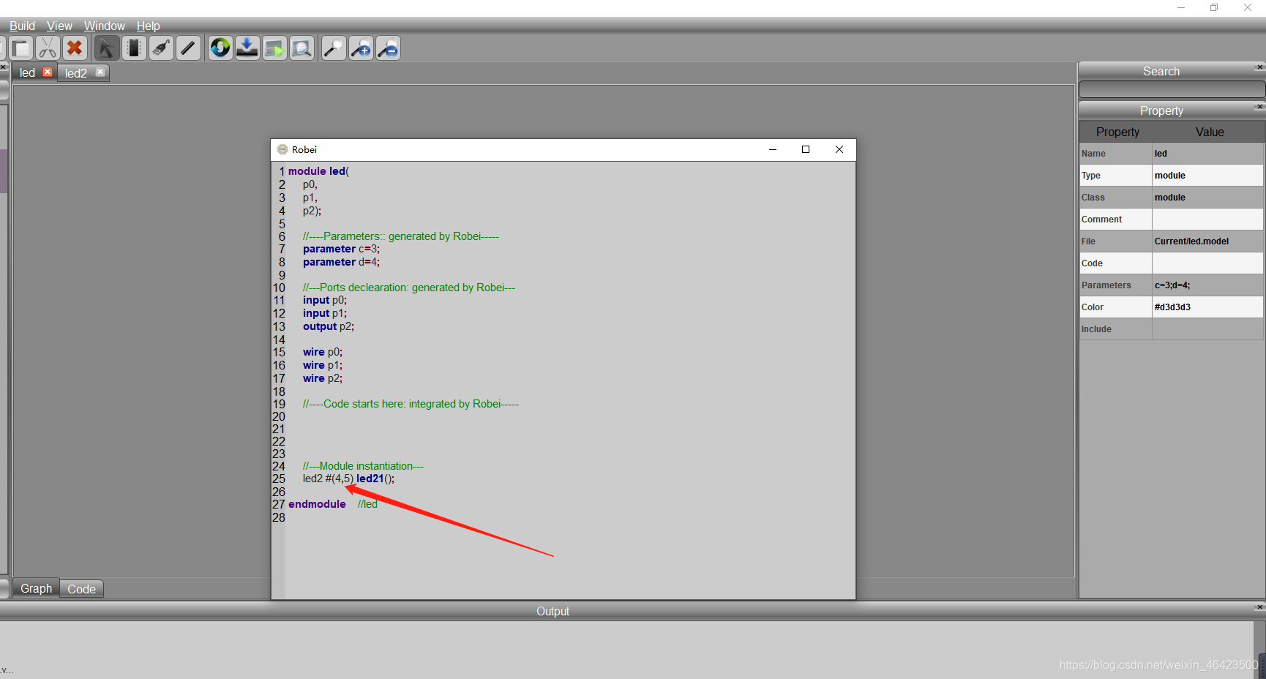Switch to the Code view tab

[x=81, y=589]
